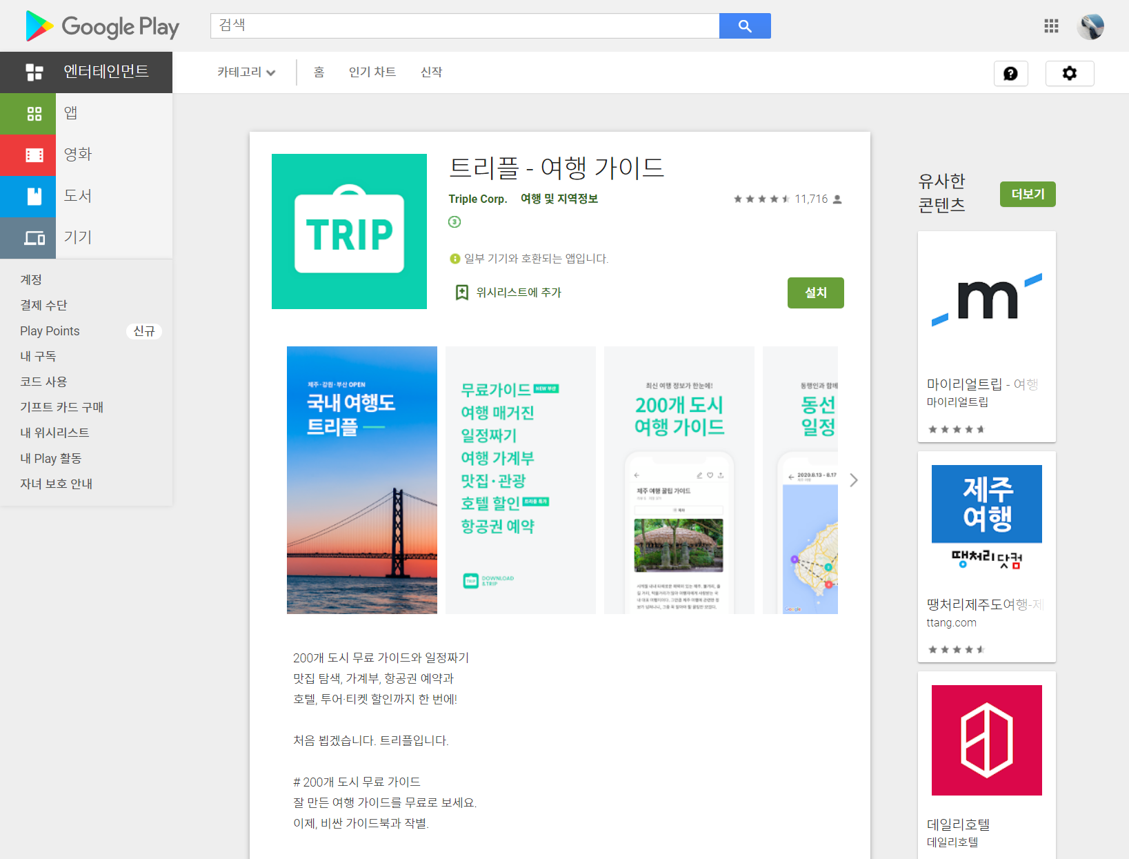Open the 국내 여행도 트리플 screenshot

[362, 480]
